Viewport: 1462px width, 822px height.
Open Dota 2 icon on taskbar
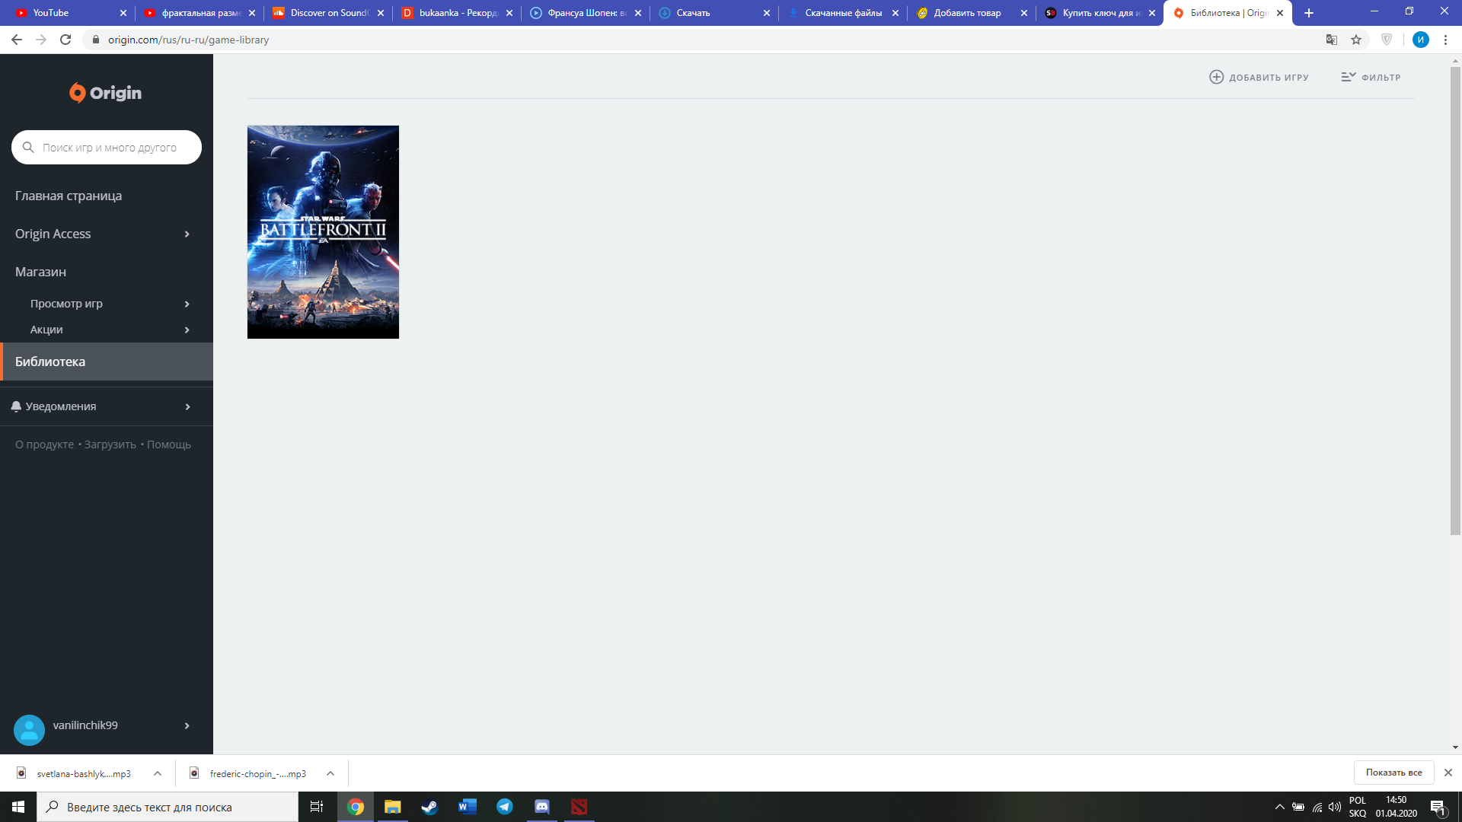tap(579, 807)
